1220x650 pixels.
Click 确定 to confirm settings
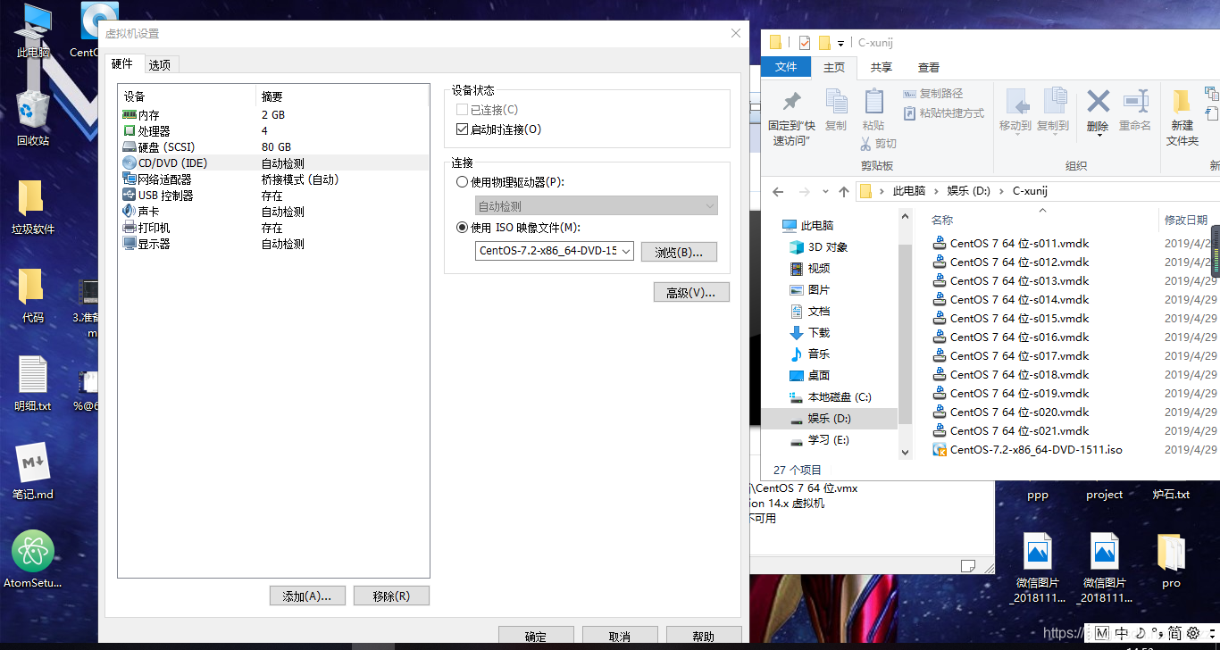(536, 636)
